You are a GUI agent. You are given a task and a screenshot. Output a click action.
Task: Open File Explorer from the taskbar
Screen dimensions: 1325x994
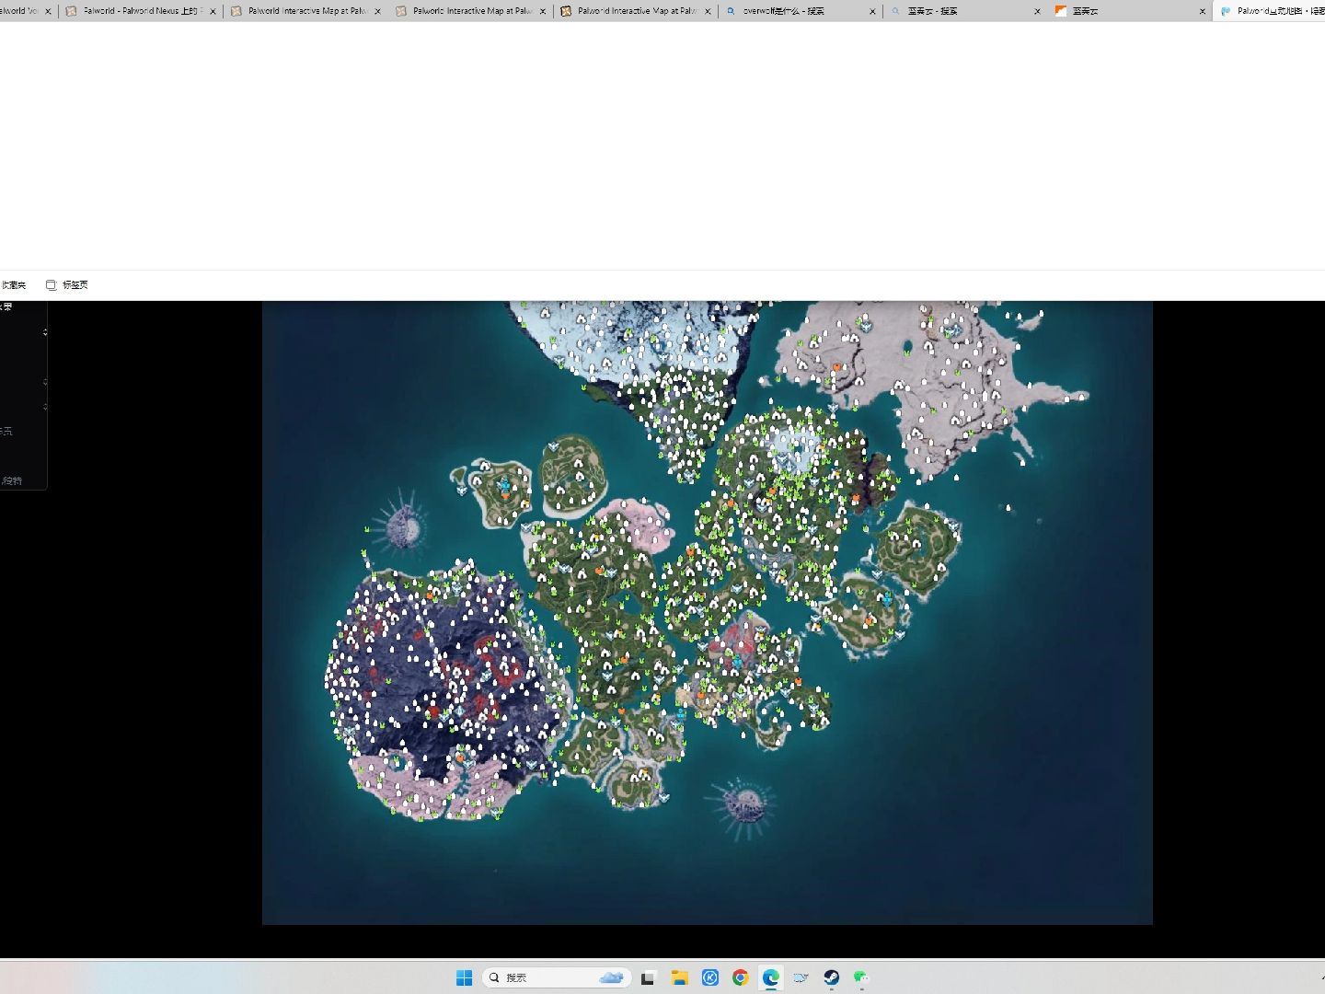pos(679,977)
